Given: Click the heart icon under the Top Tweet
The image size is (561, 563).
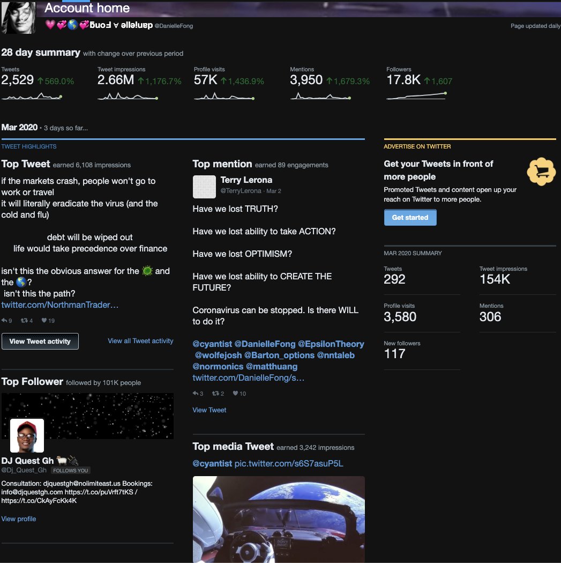Looking at the screenshot, I should tap(44, 320).
